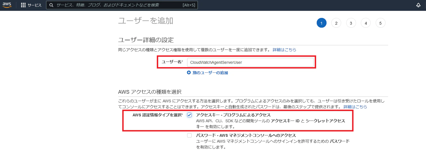Viewport: 426px width, 160px height.
Task: Click the AWS 認証情報タイプを選択 label
Action: [x=158, y=115]
